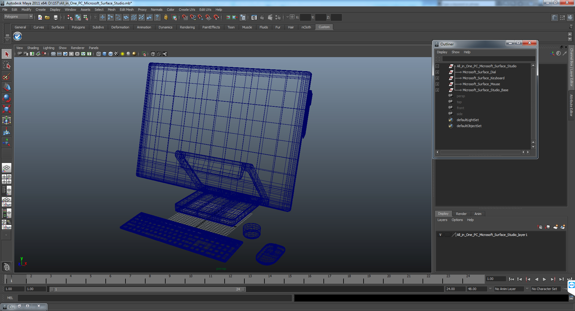Image resolution: width=575 pixels, height=311 pixels.
Task: Open the Polygons menu set dropdown
Action: click(x=18, y=17)
